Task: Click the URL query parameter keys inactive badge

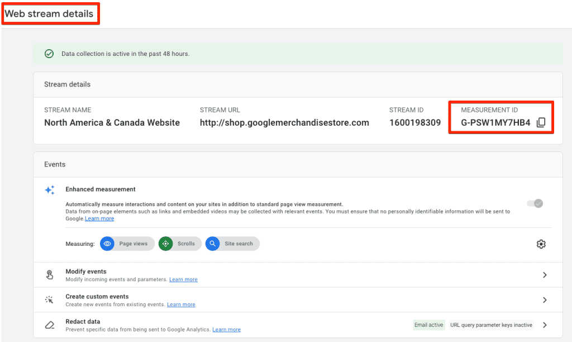Action: coord(491,325)
